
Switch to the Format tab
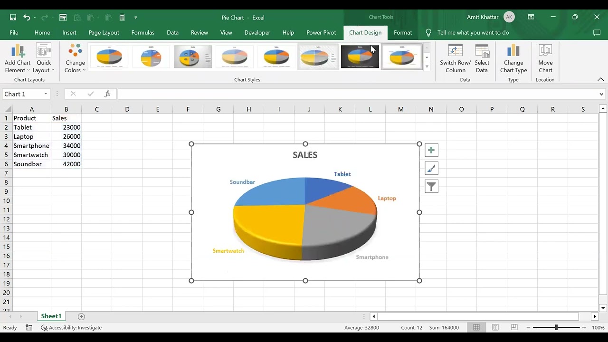pyautogui.click(x=403, y=33)
